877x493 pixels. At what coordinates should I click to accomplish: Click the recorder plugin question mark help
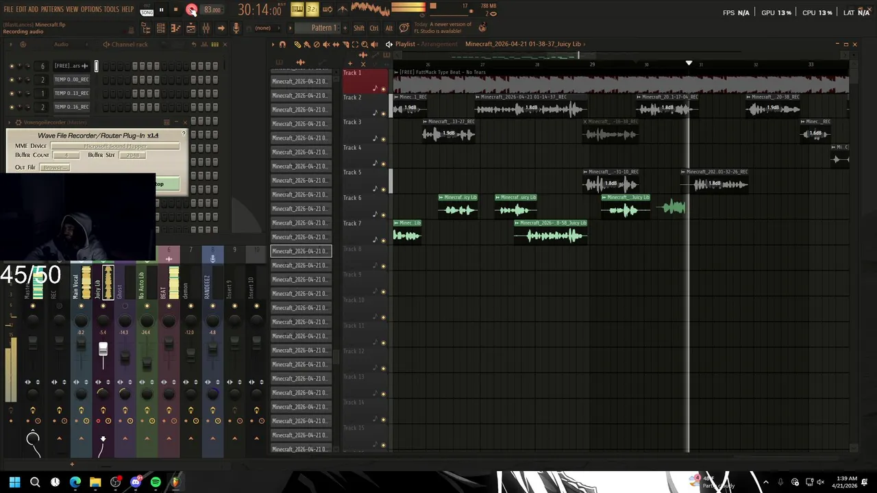tap(183, 133)
